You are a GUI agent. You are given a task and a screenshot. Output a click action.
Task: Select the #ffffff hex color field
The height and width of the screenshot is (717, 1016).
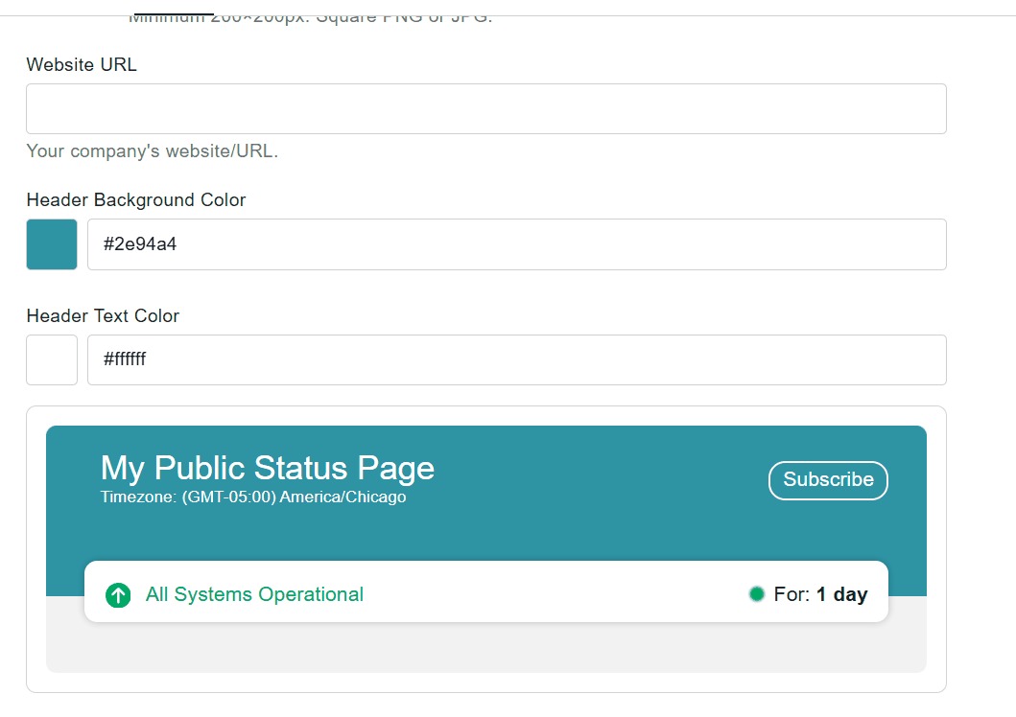[x=516, y=359]
